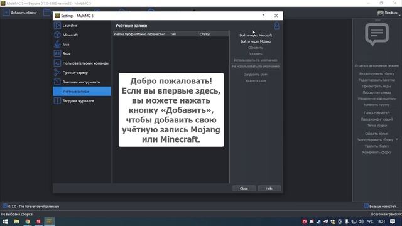The width and height of the screenshot is (402, 226).
Task: Click Создать ярлык in main window
Action: 377,134
